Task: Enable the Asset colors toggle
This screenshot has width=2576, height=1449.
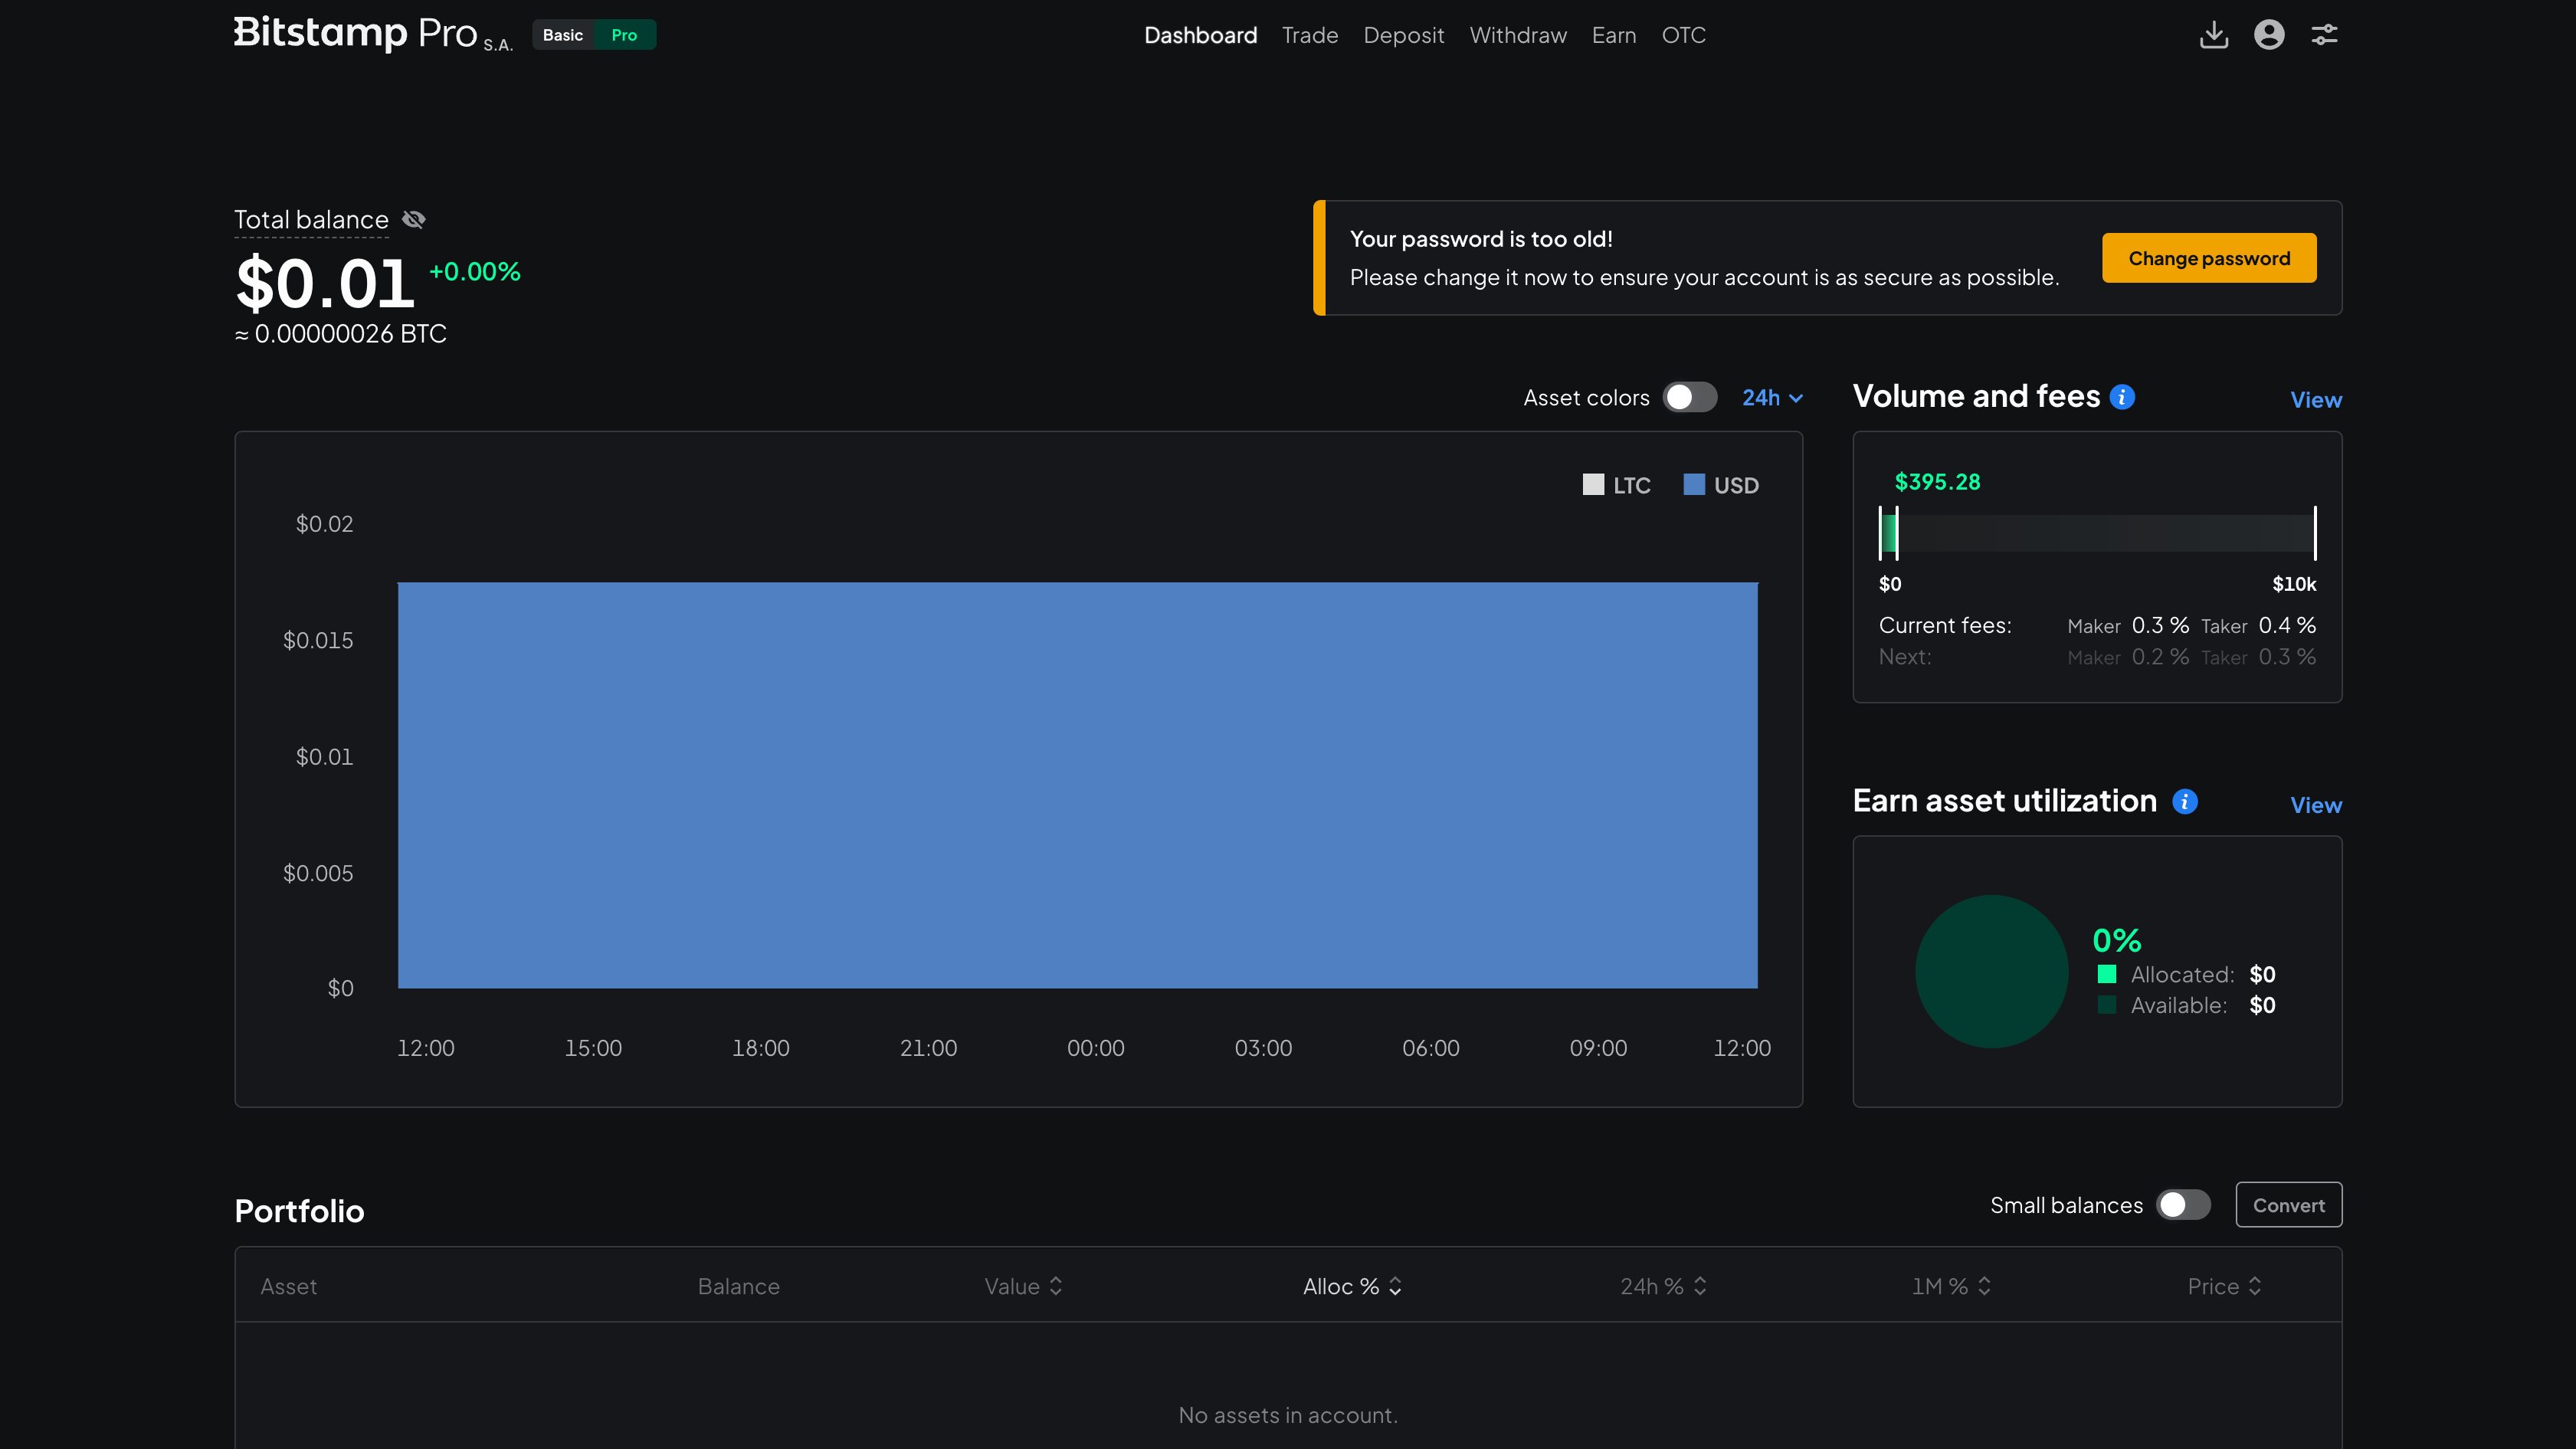Action: point(1689,397)
